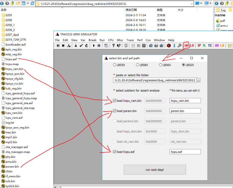This screenshot has height=188, width=233.
Task: Click the HR toolbar icon
Action: pos(217,46)
